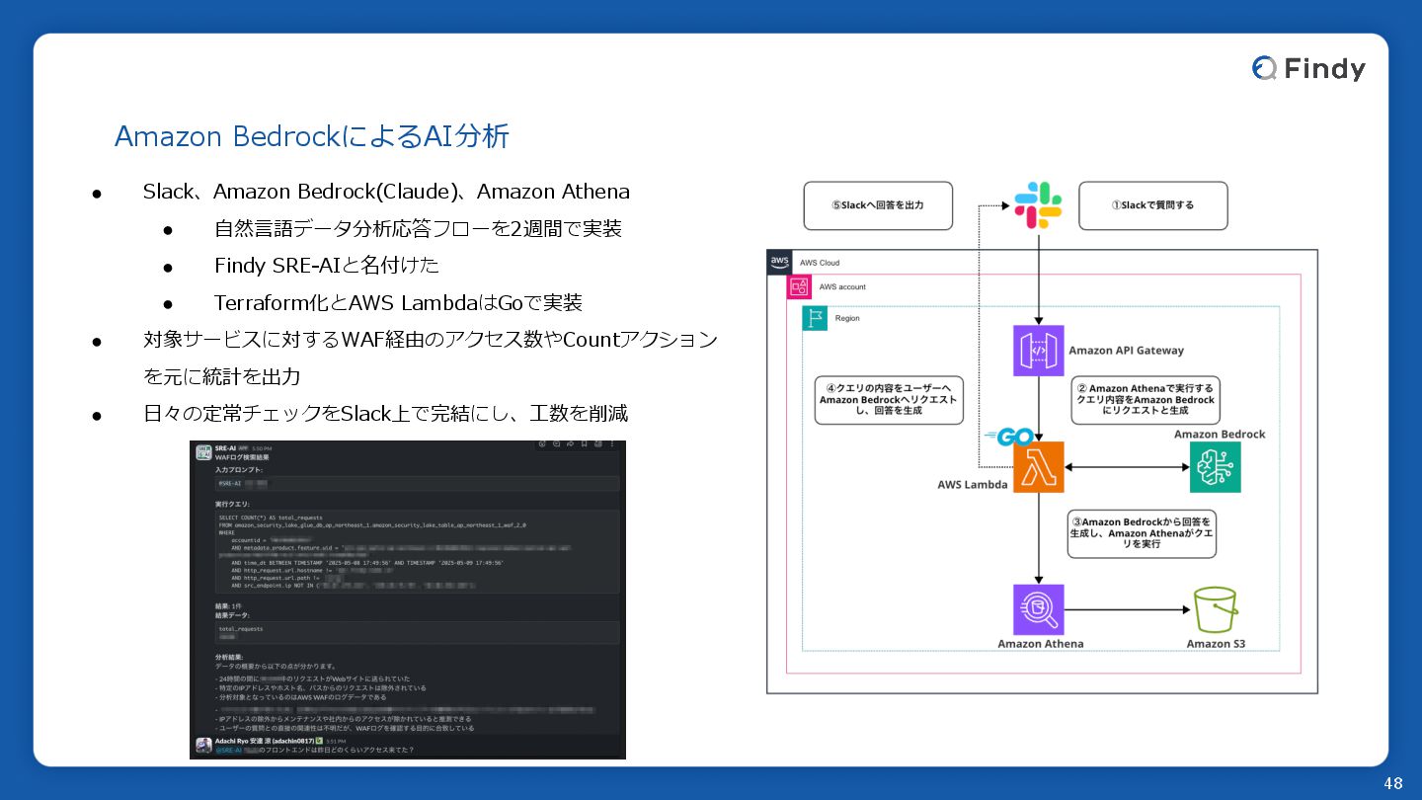The width and height of the screenshot is (1422, 800).
Task: Reply in thread to the Slack message
Action: click(557, 444)
